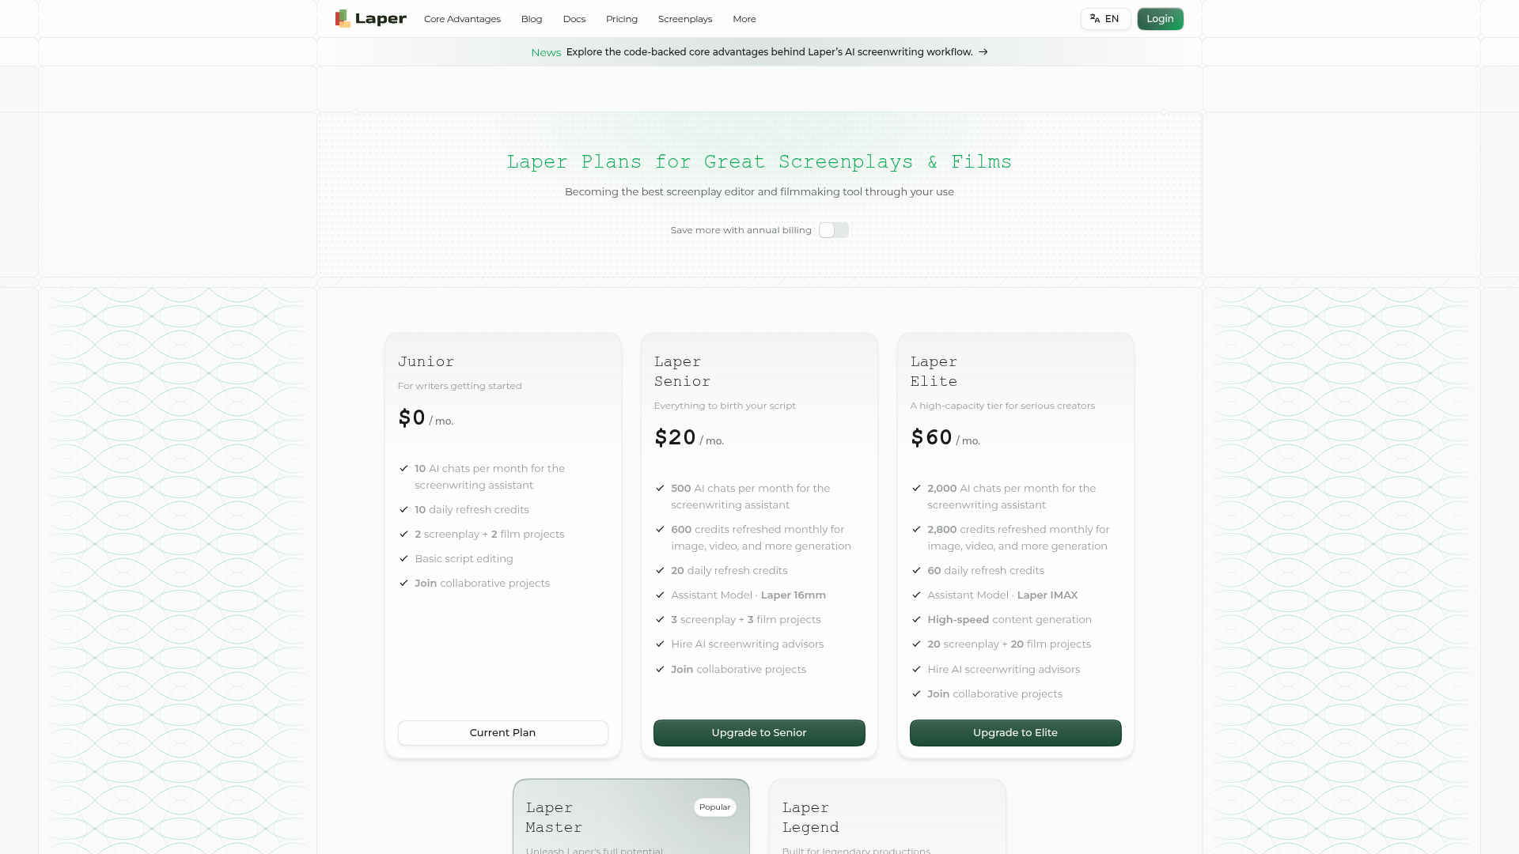Screen dimensions: 1519x854
Task: Click the $0 / mo. Junior price
Action: [426, 418]
